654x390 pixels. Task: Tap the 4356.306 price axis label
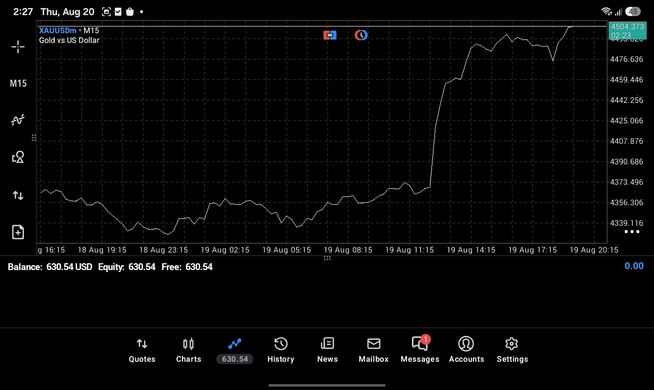tap(627, 203)
